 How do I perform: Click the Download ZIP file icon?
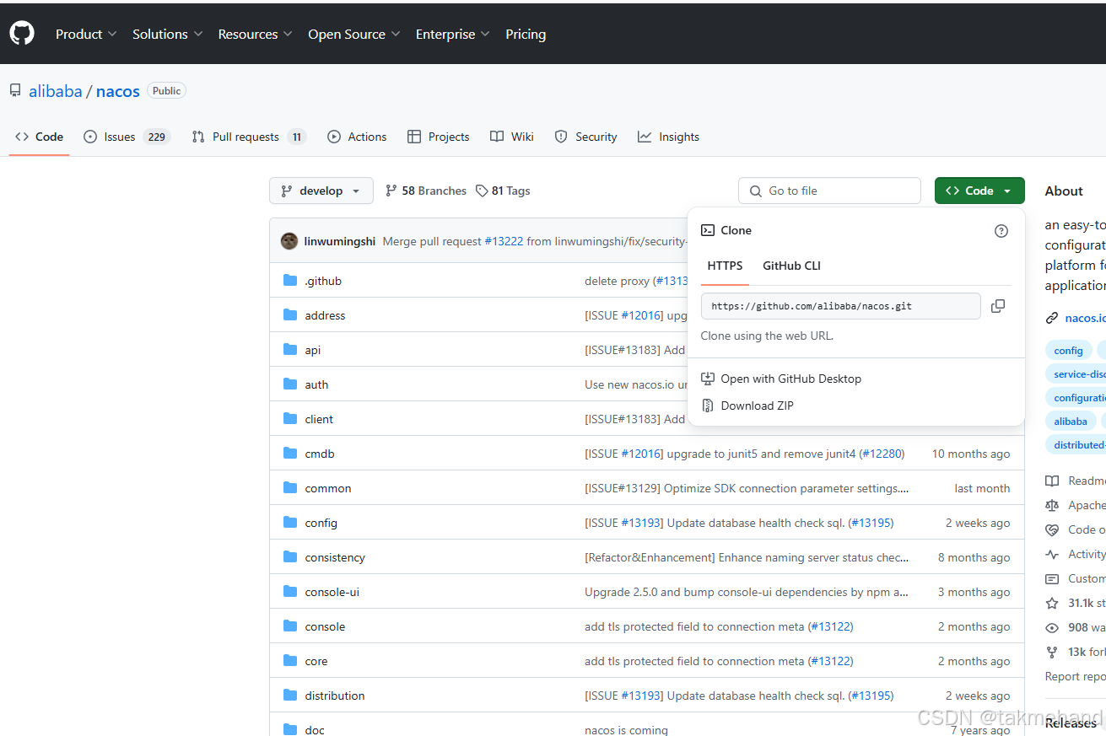[x=708, y=406]
